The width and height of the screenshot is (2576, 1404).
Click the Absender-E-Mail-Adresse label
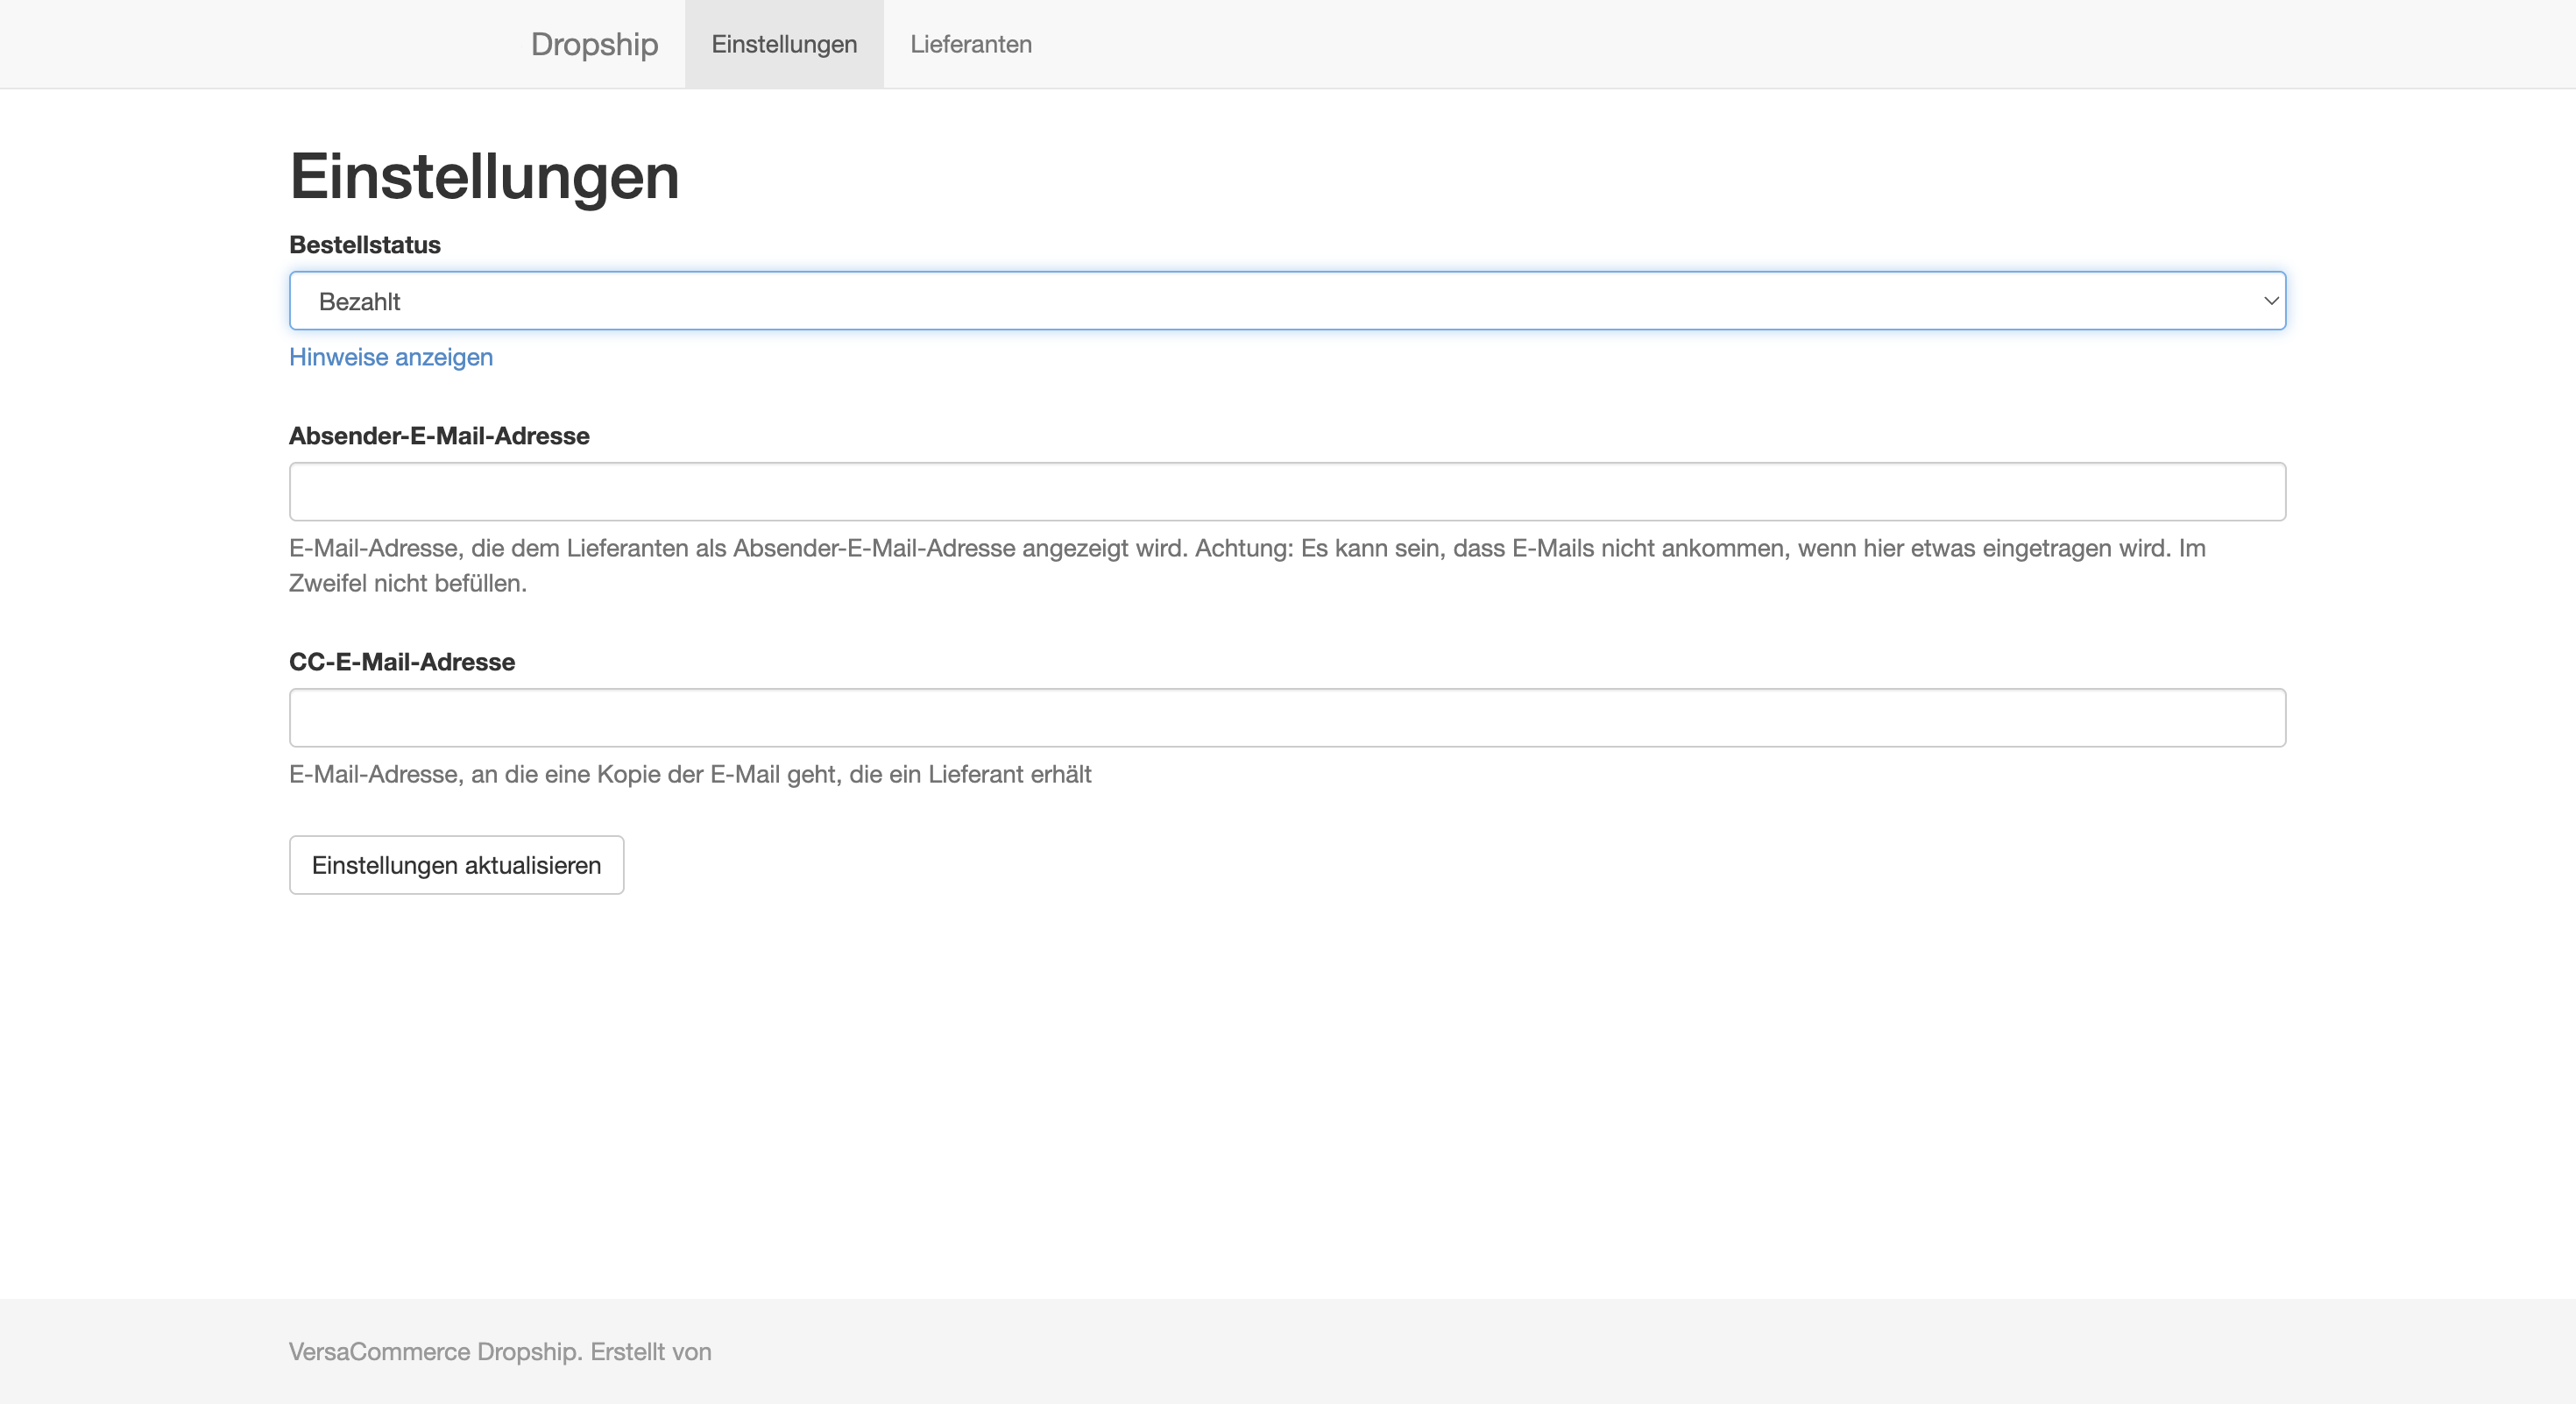439,436
